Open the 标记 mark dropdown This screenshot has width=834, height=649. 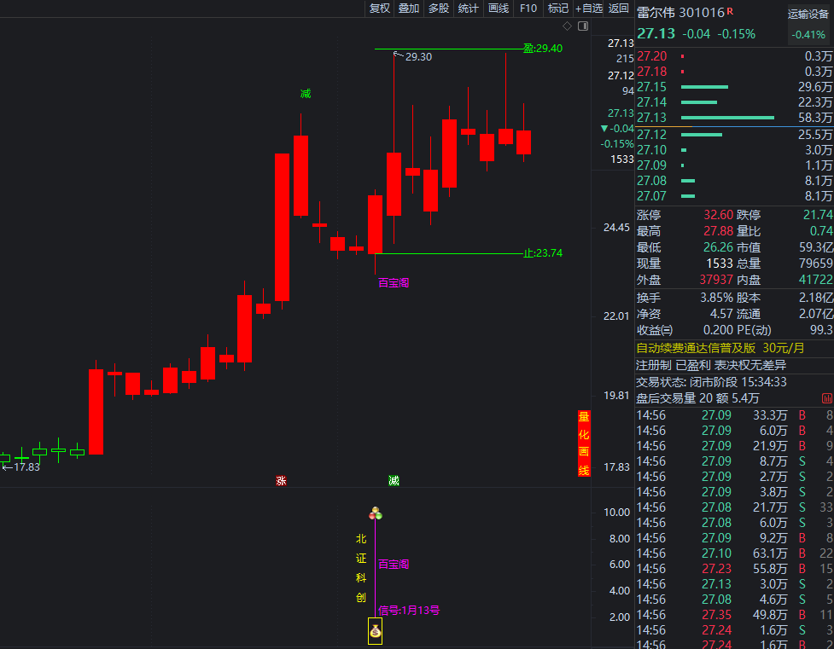(x=558, y=9)
